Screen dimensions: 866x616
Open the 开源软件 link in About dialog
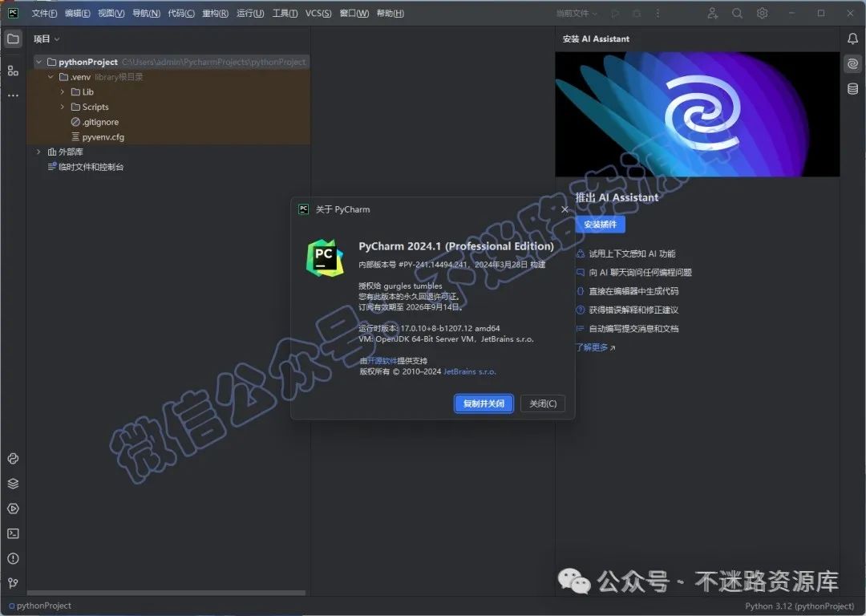(382, 361)
